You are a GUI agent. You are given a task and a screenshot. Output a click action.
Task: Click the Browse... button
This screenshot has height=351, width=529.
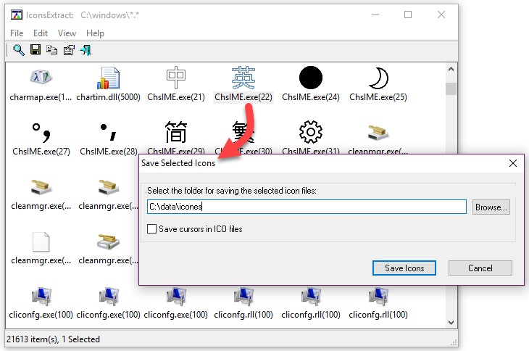click(x=491, y=207)
